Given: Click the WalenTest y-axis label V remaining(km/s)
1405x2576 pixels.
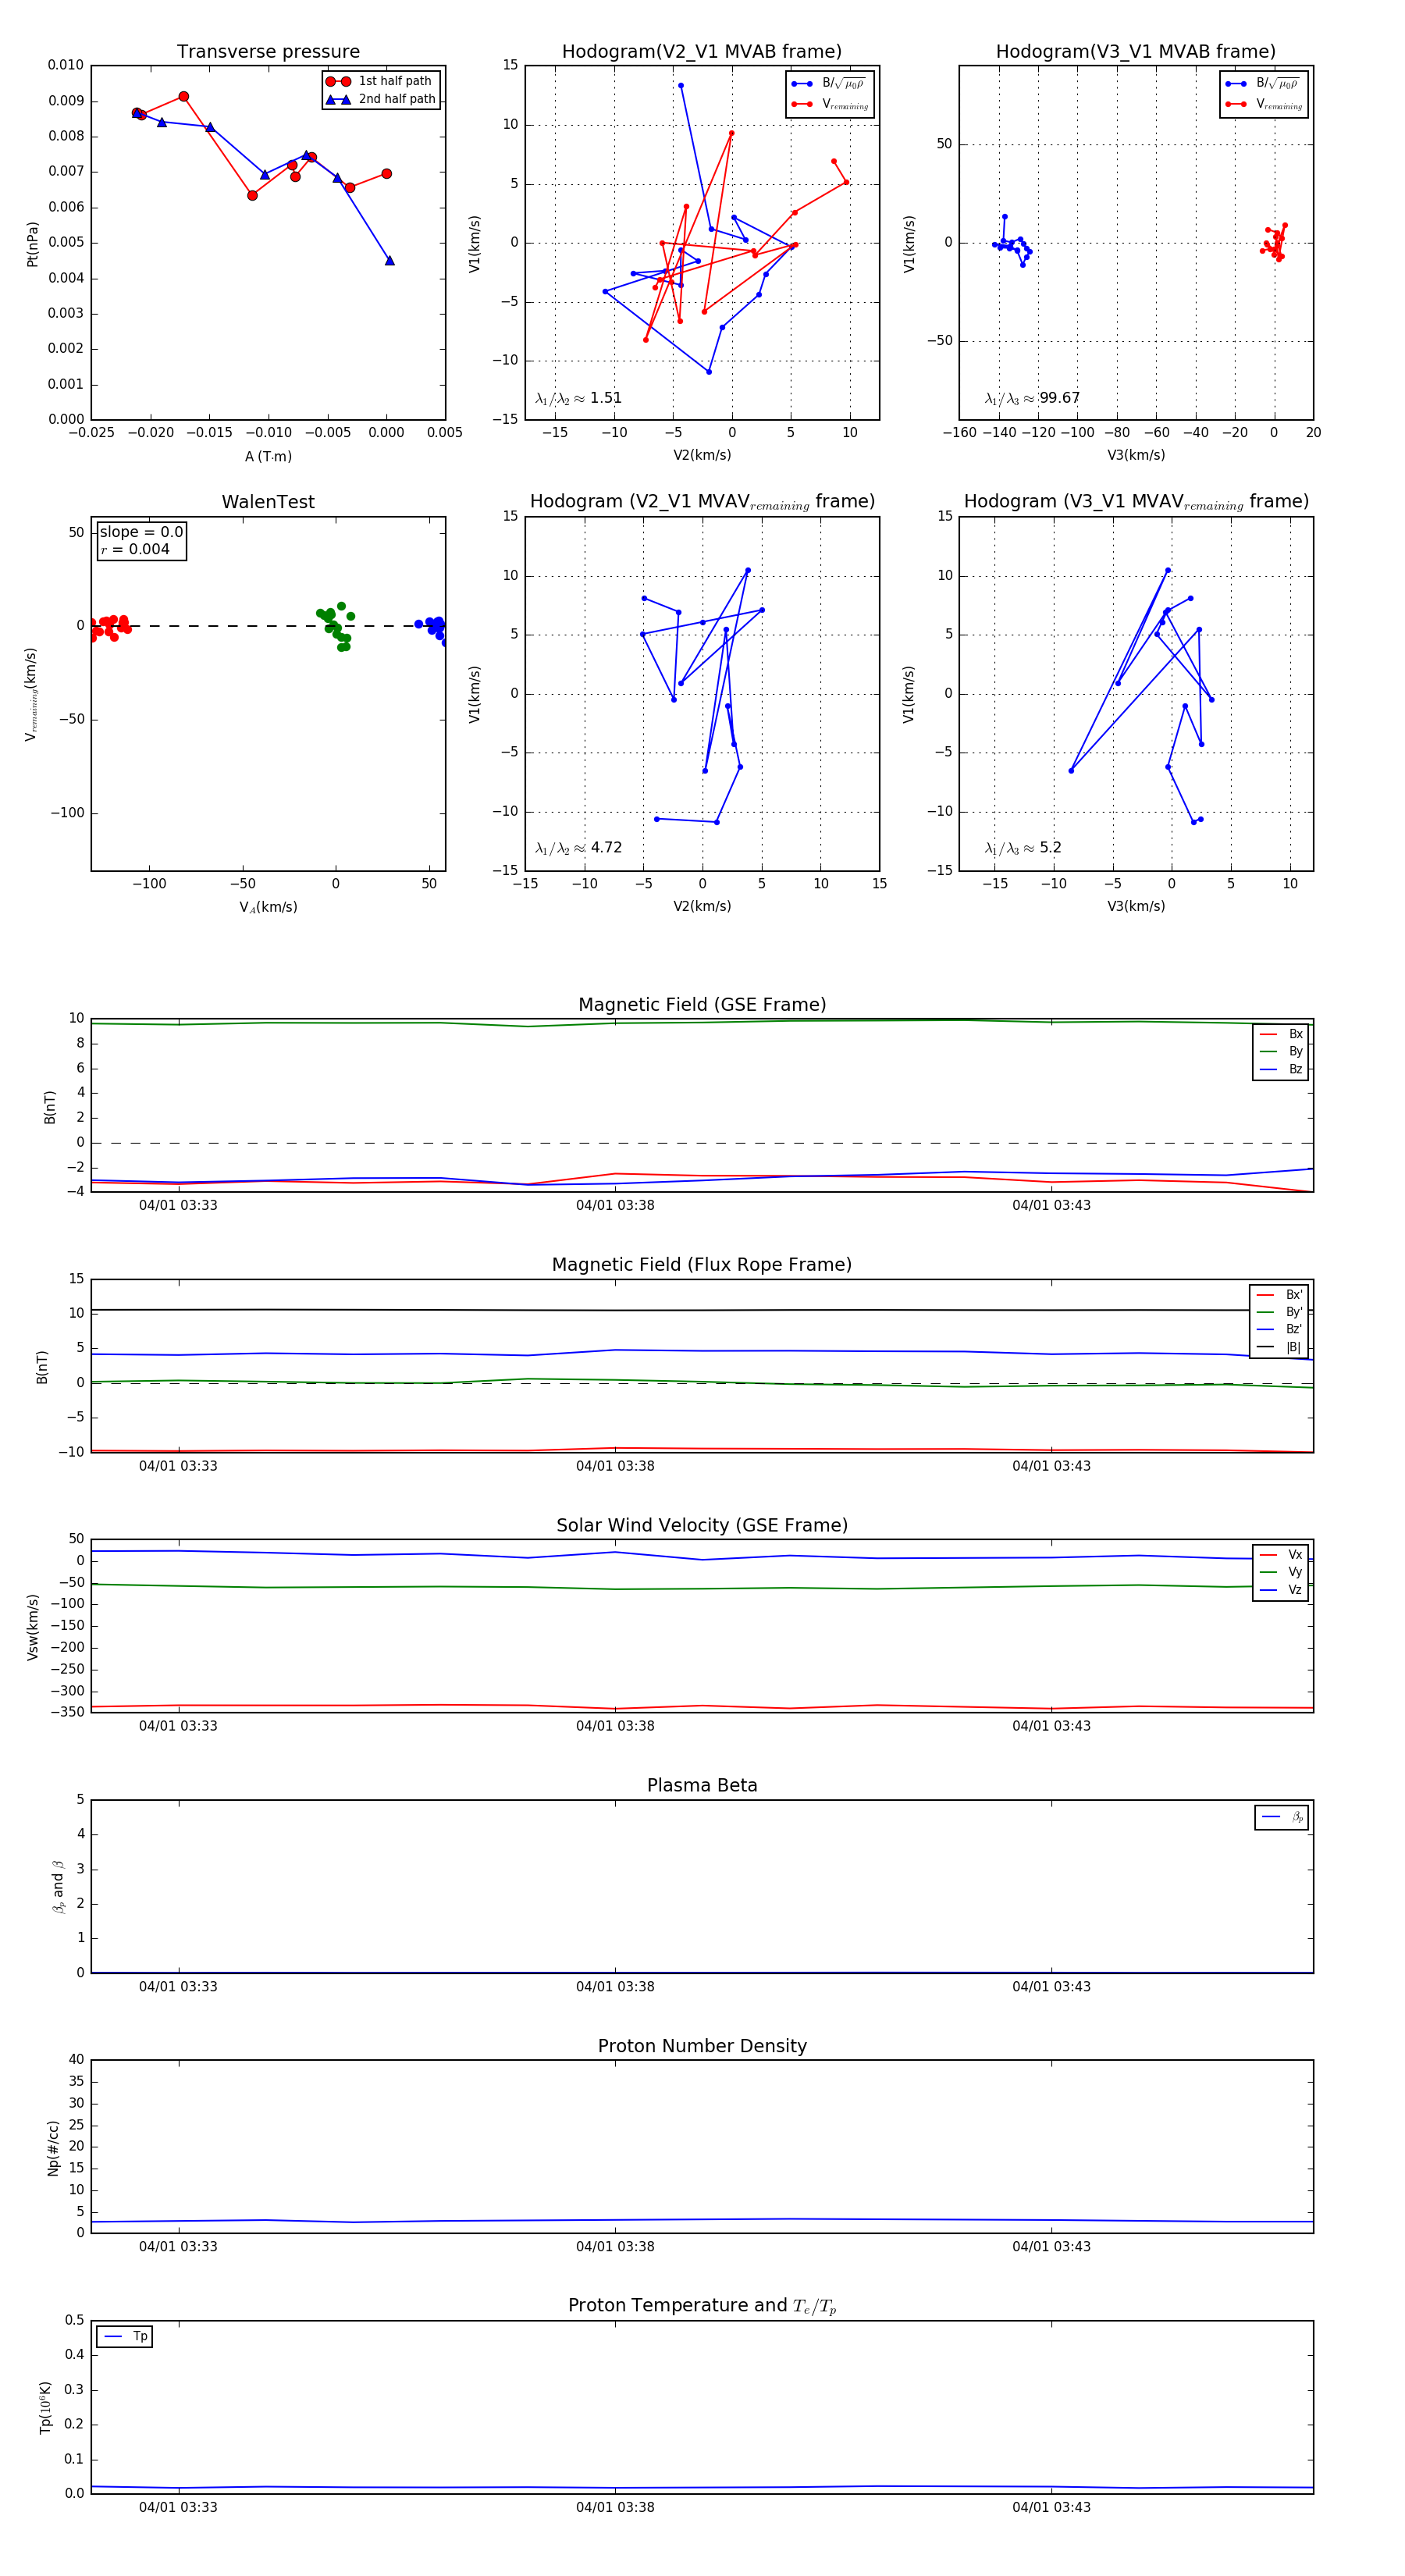Looking at the screenshot, I should tap(32, 694).
